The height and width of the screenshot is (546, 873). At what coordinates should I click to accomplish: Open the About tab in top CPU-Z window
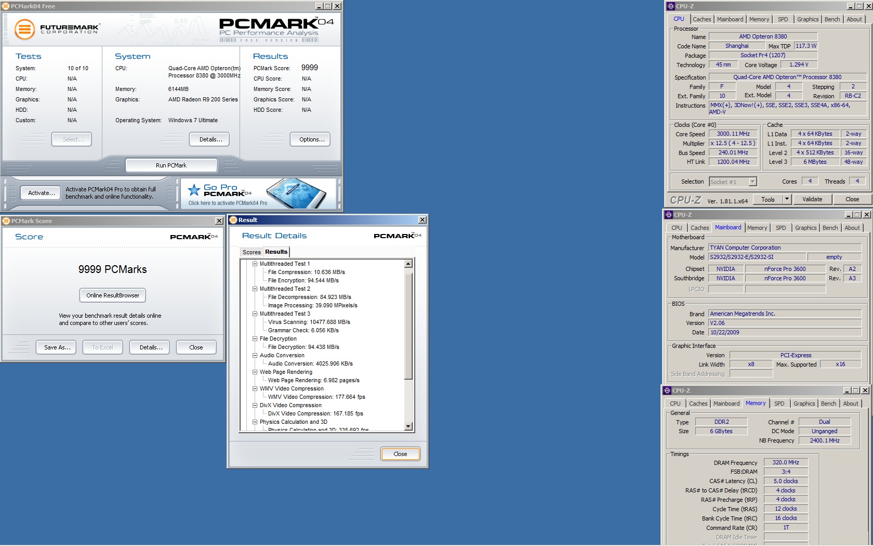click(x=854, y=19)
